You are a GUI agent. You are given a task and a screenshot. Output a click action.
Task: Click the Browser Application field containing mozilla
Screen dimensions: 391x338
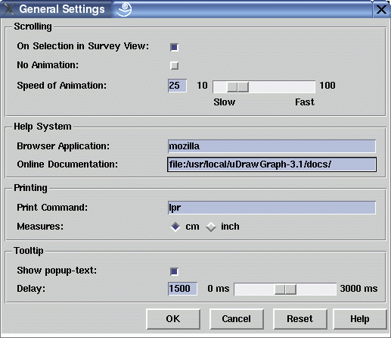point(272,146)
